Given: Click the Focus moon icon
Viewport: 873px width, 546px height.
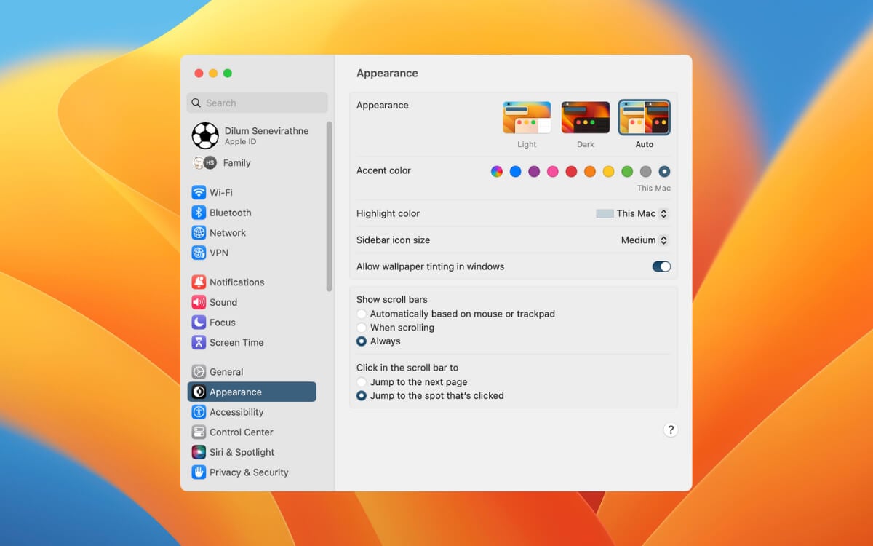Looking at the screenshot, I should tap(199, 323).
